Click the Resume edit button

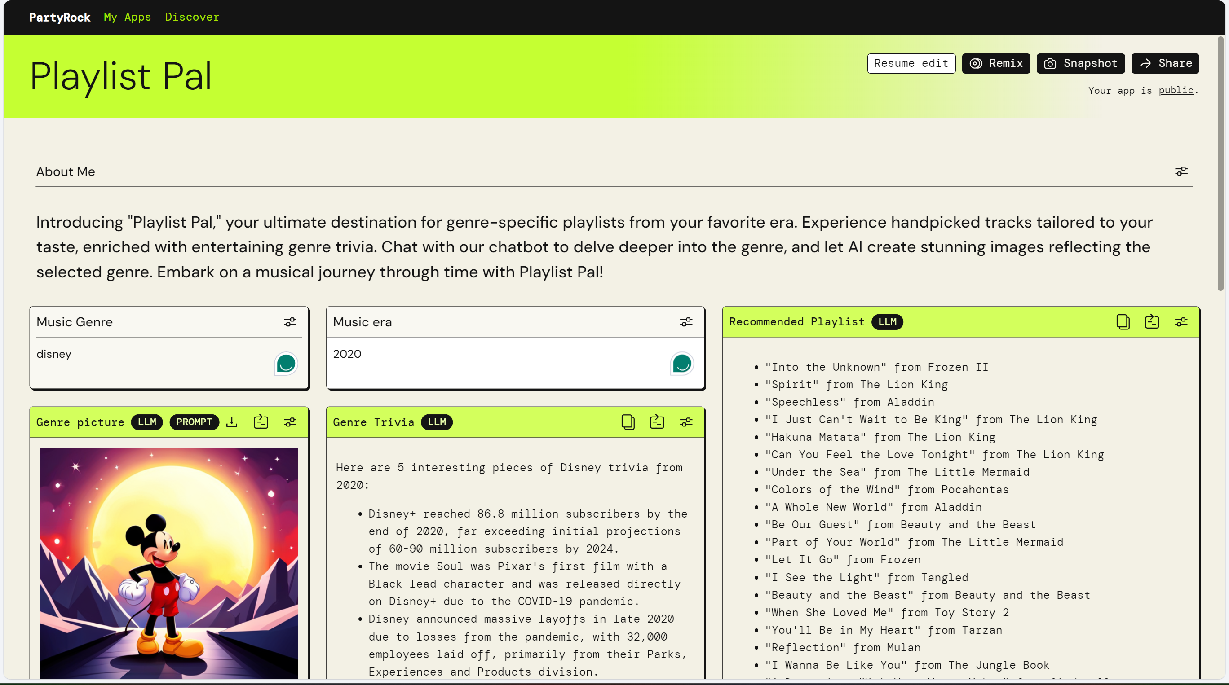(x=911, y=63)
